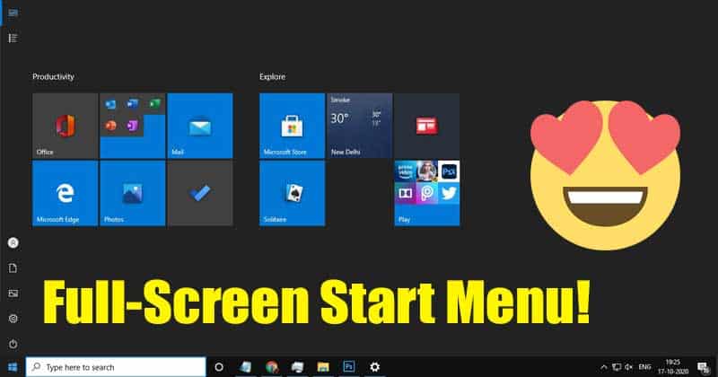
Task: Show hidden system tray icons
Action: coord(603,367)
